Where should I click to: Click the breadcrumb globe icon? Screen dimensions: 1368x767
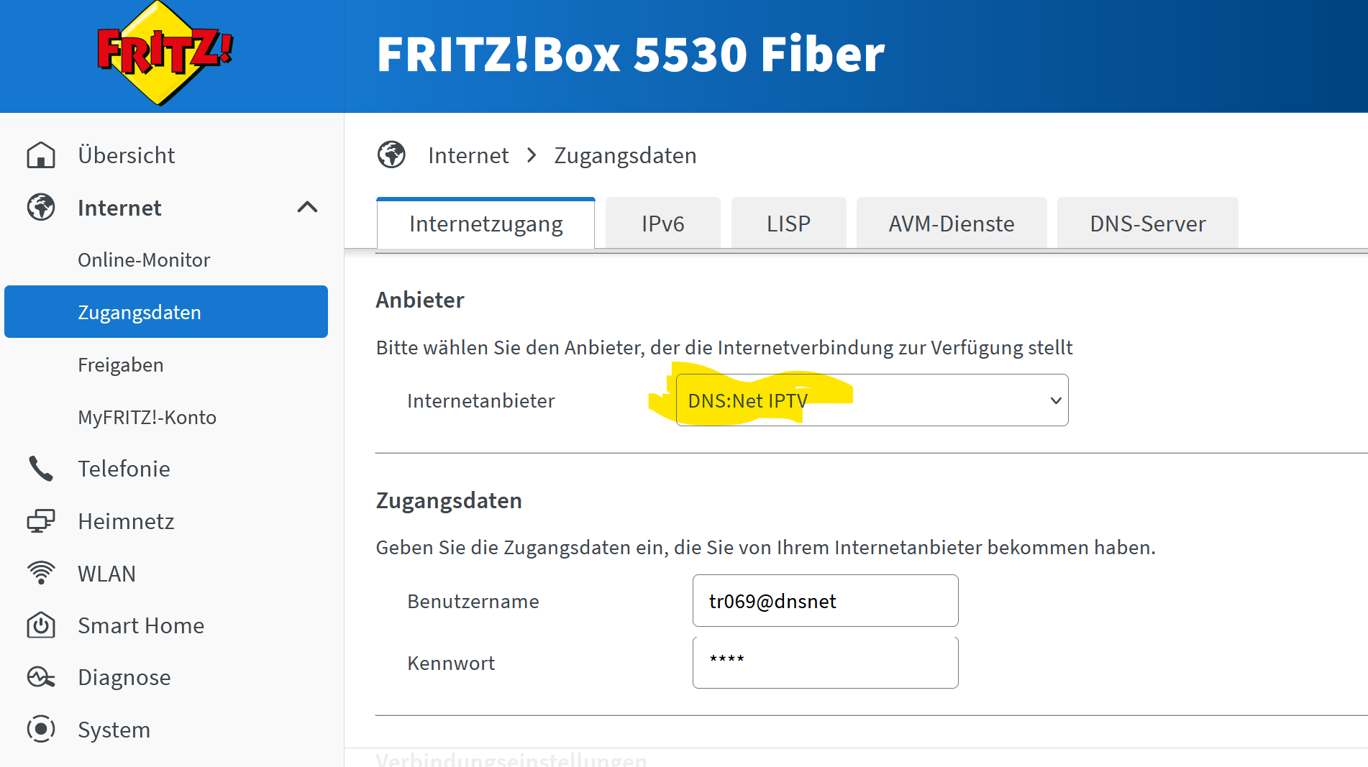click(391, 155)
